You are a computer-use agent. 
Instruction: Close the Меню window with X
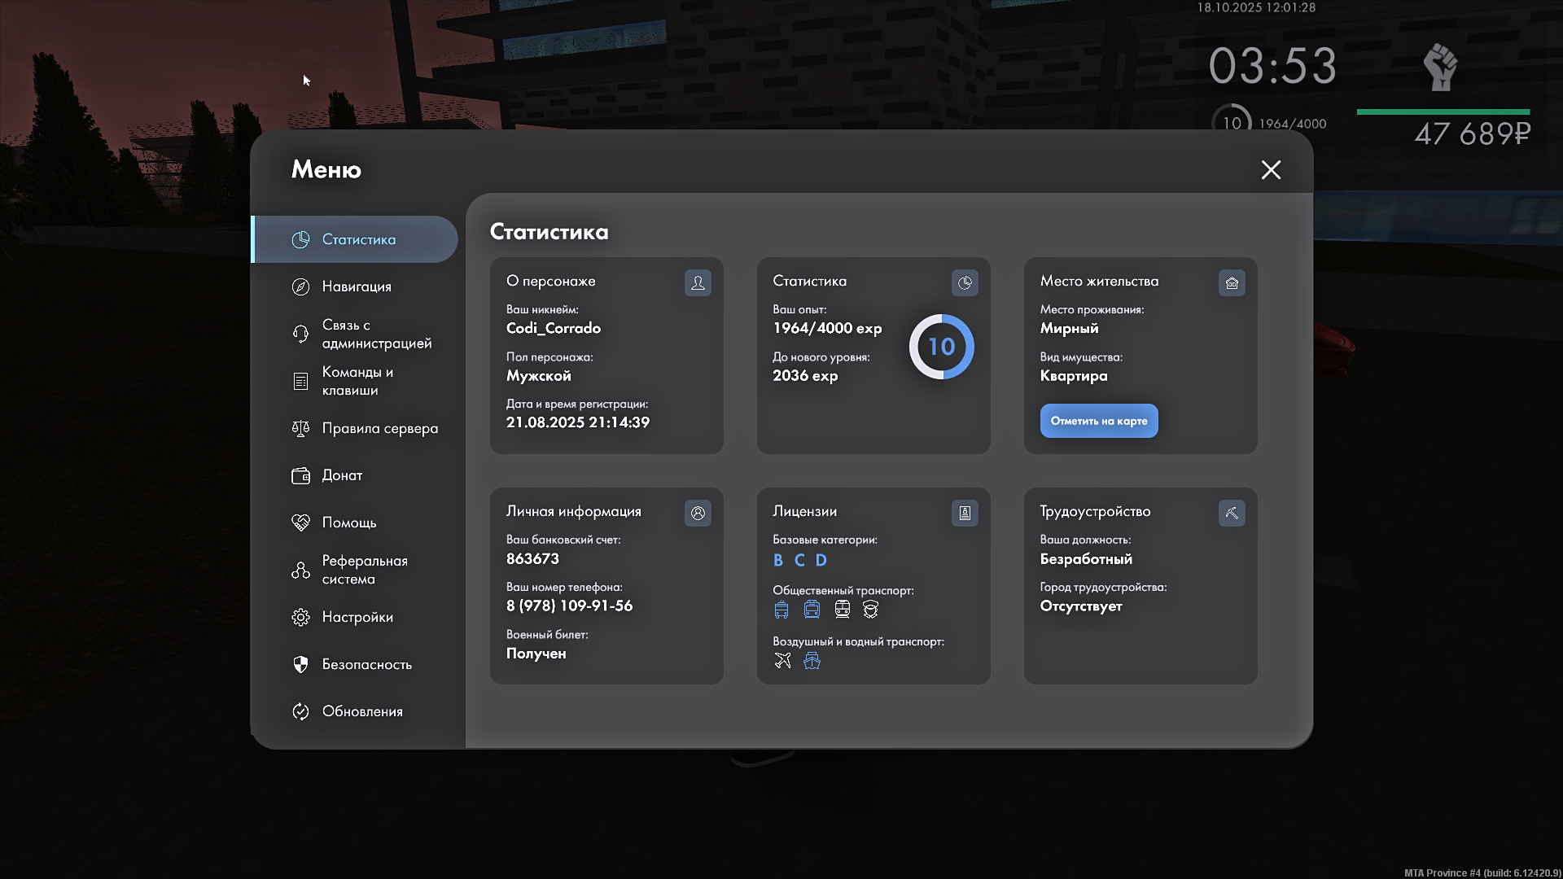point(1271,169)
